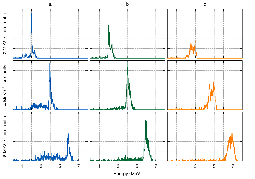Screen dimensions: 255x179
Task: Select the '4 MeV e+: arb. units' axis label
Action: point(5,85)
